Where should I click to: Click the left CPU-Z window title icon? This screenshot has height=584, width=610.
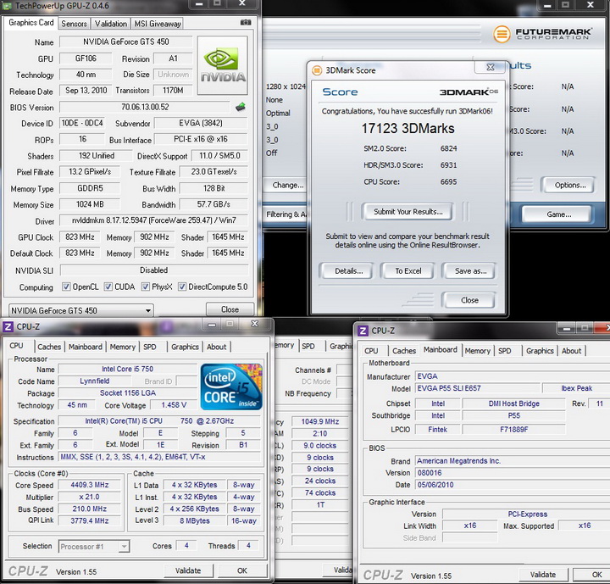[x=8, y=326]
